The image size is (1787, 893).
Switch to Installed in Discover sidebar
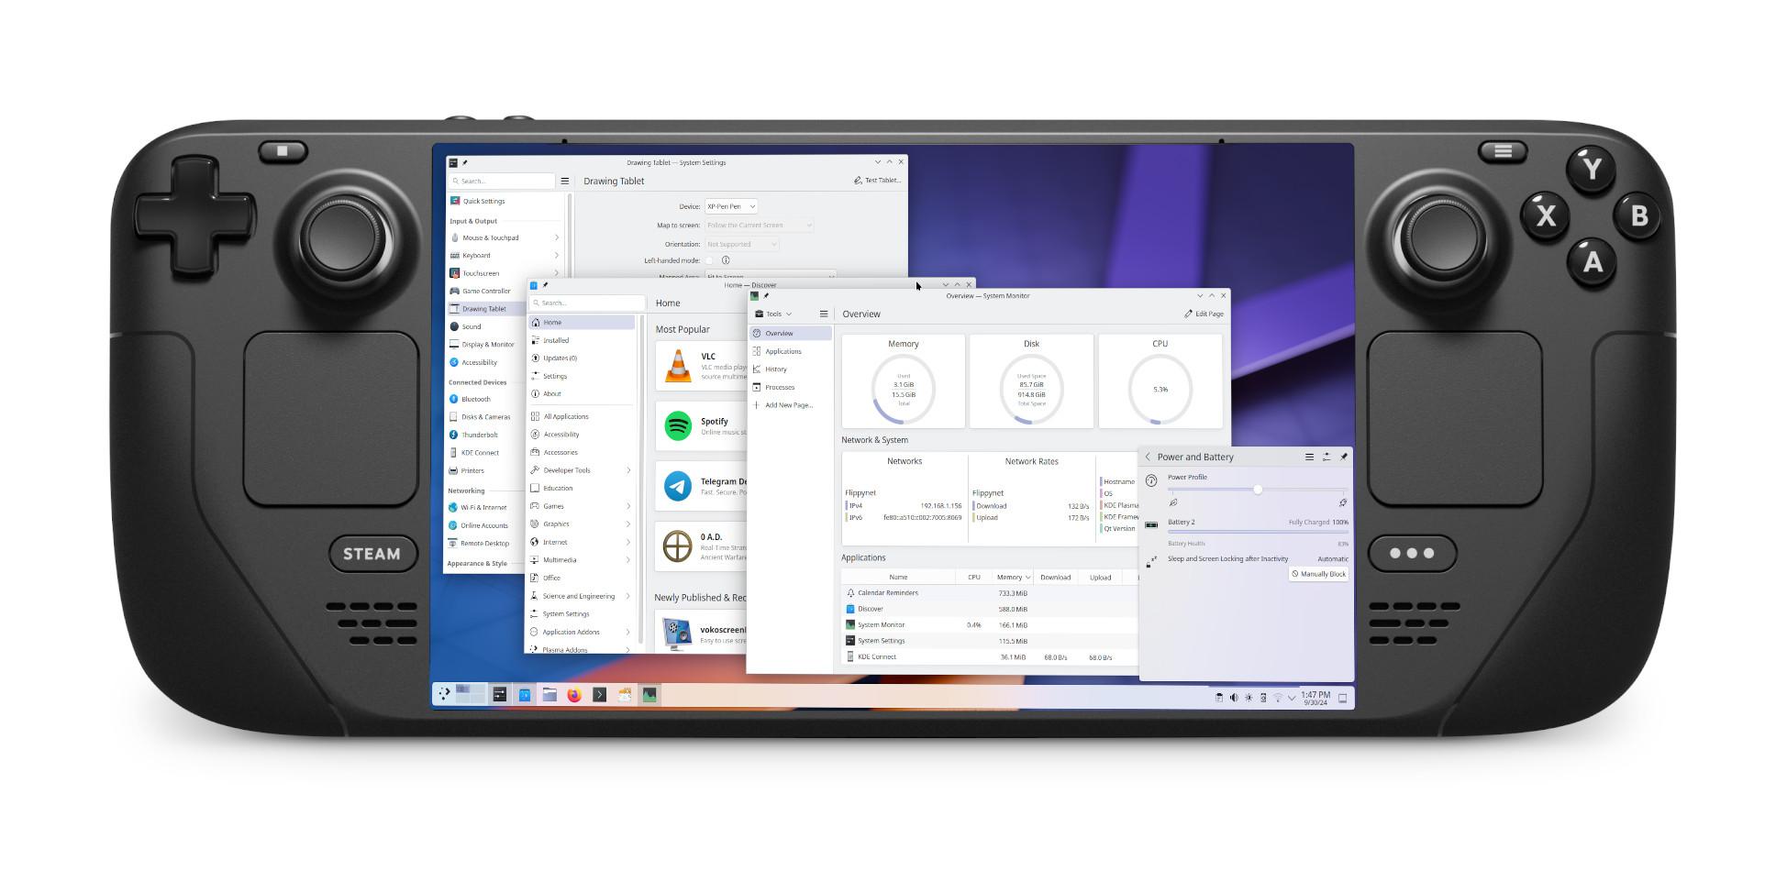pos(556,340)
